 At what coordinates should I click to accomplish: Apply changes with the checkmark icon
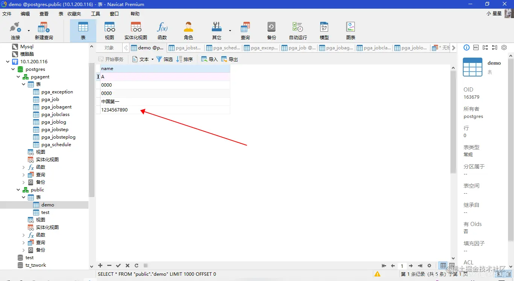(118, 266)
